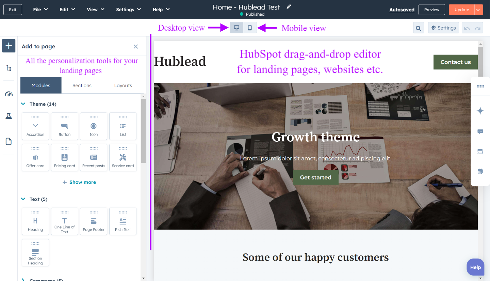This screenshot has height=281, width=490.
Task: Switch to desktop view icon
Action: pyautogui.click(x=236, y=28)
